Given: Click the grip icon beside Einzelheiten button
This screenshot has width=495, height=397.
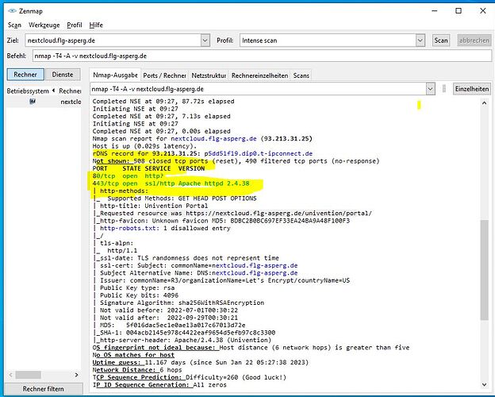Looking at the screenshot, I should (444, 89).
